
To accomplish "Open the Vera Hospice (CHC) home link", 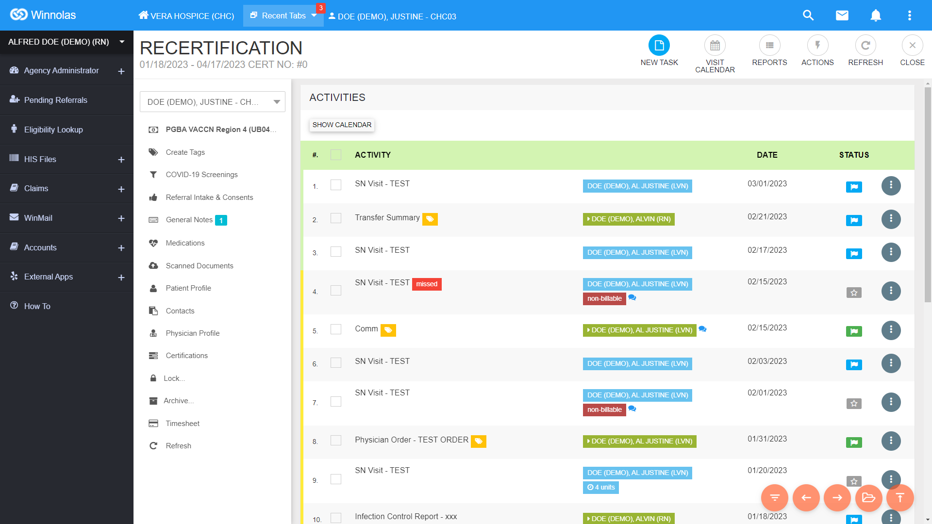I will point(186,16).
